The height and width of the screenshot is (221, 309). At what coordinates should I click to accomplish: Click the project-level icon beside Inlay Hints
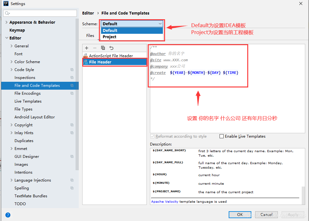[72, 133]
